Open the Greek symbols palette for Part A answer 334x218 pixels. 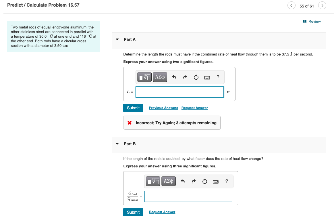point(160,77)
